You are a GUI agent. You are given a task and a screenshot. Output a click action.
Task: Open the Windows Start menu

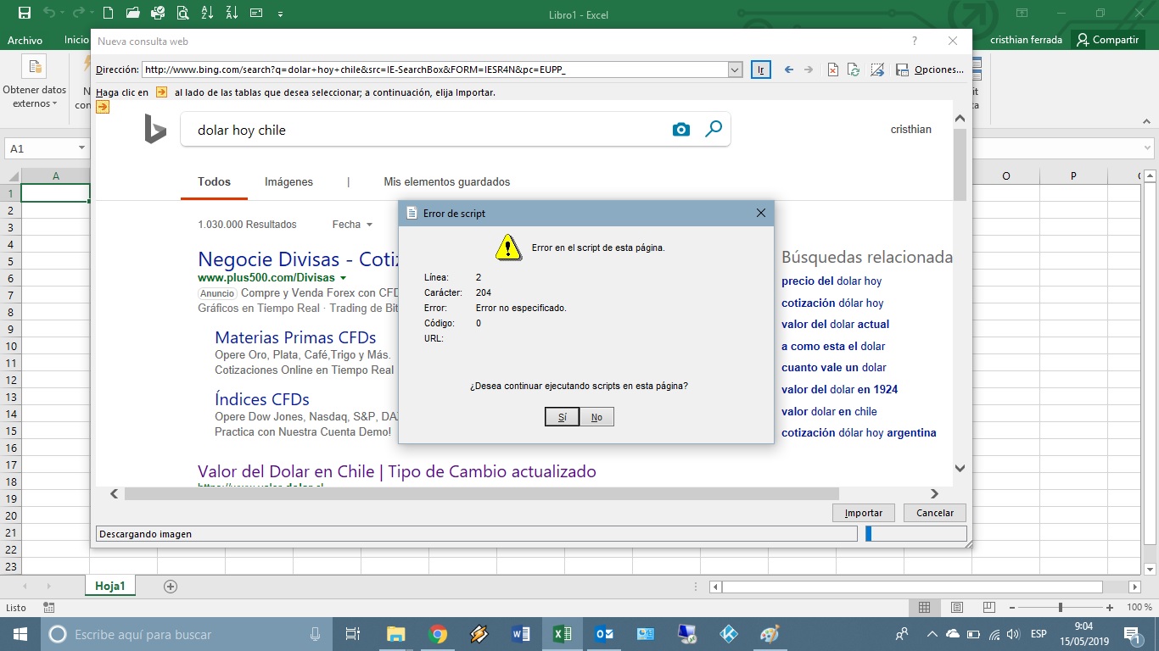20,634
